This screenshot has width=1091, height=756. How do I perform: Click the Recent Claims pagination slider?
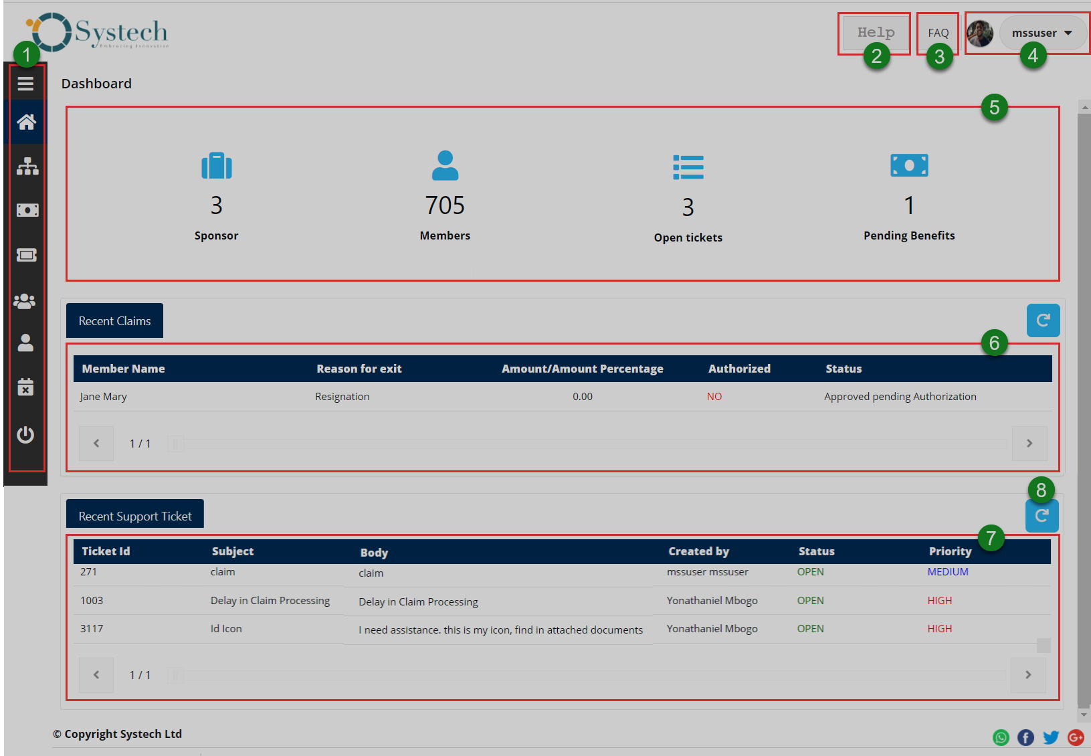click(x=176, y=444)
